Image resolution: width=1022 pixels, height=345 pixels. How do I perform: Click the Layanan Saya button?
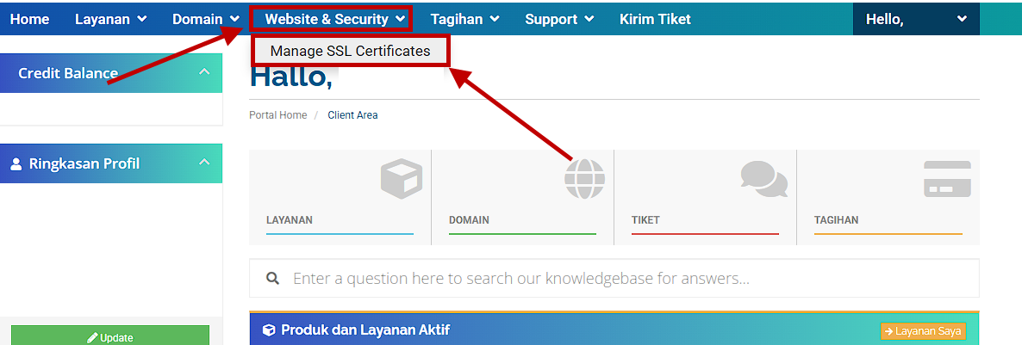(923, 330)
